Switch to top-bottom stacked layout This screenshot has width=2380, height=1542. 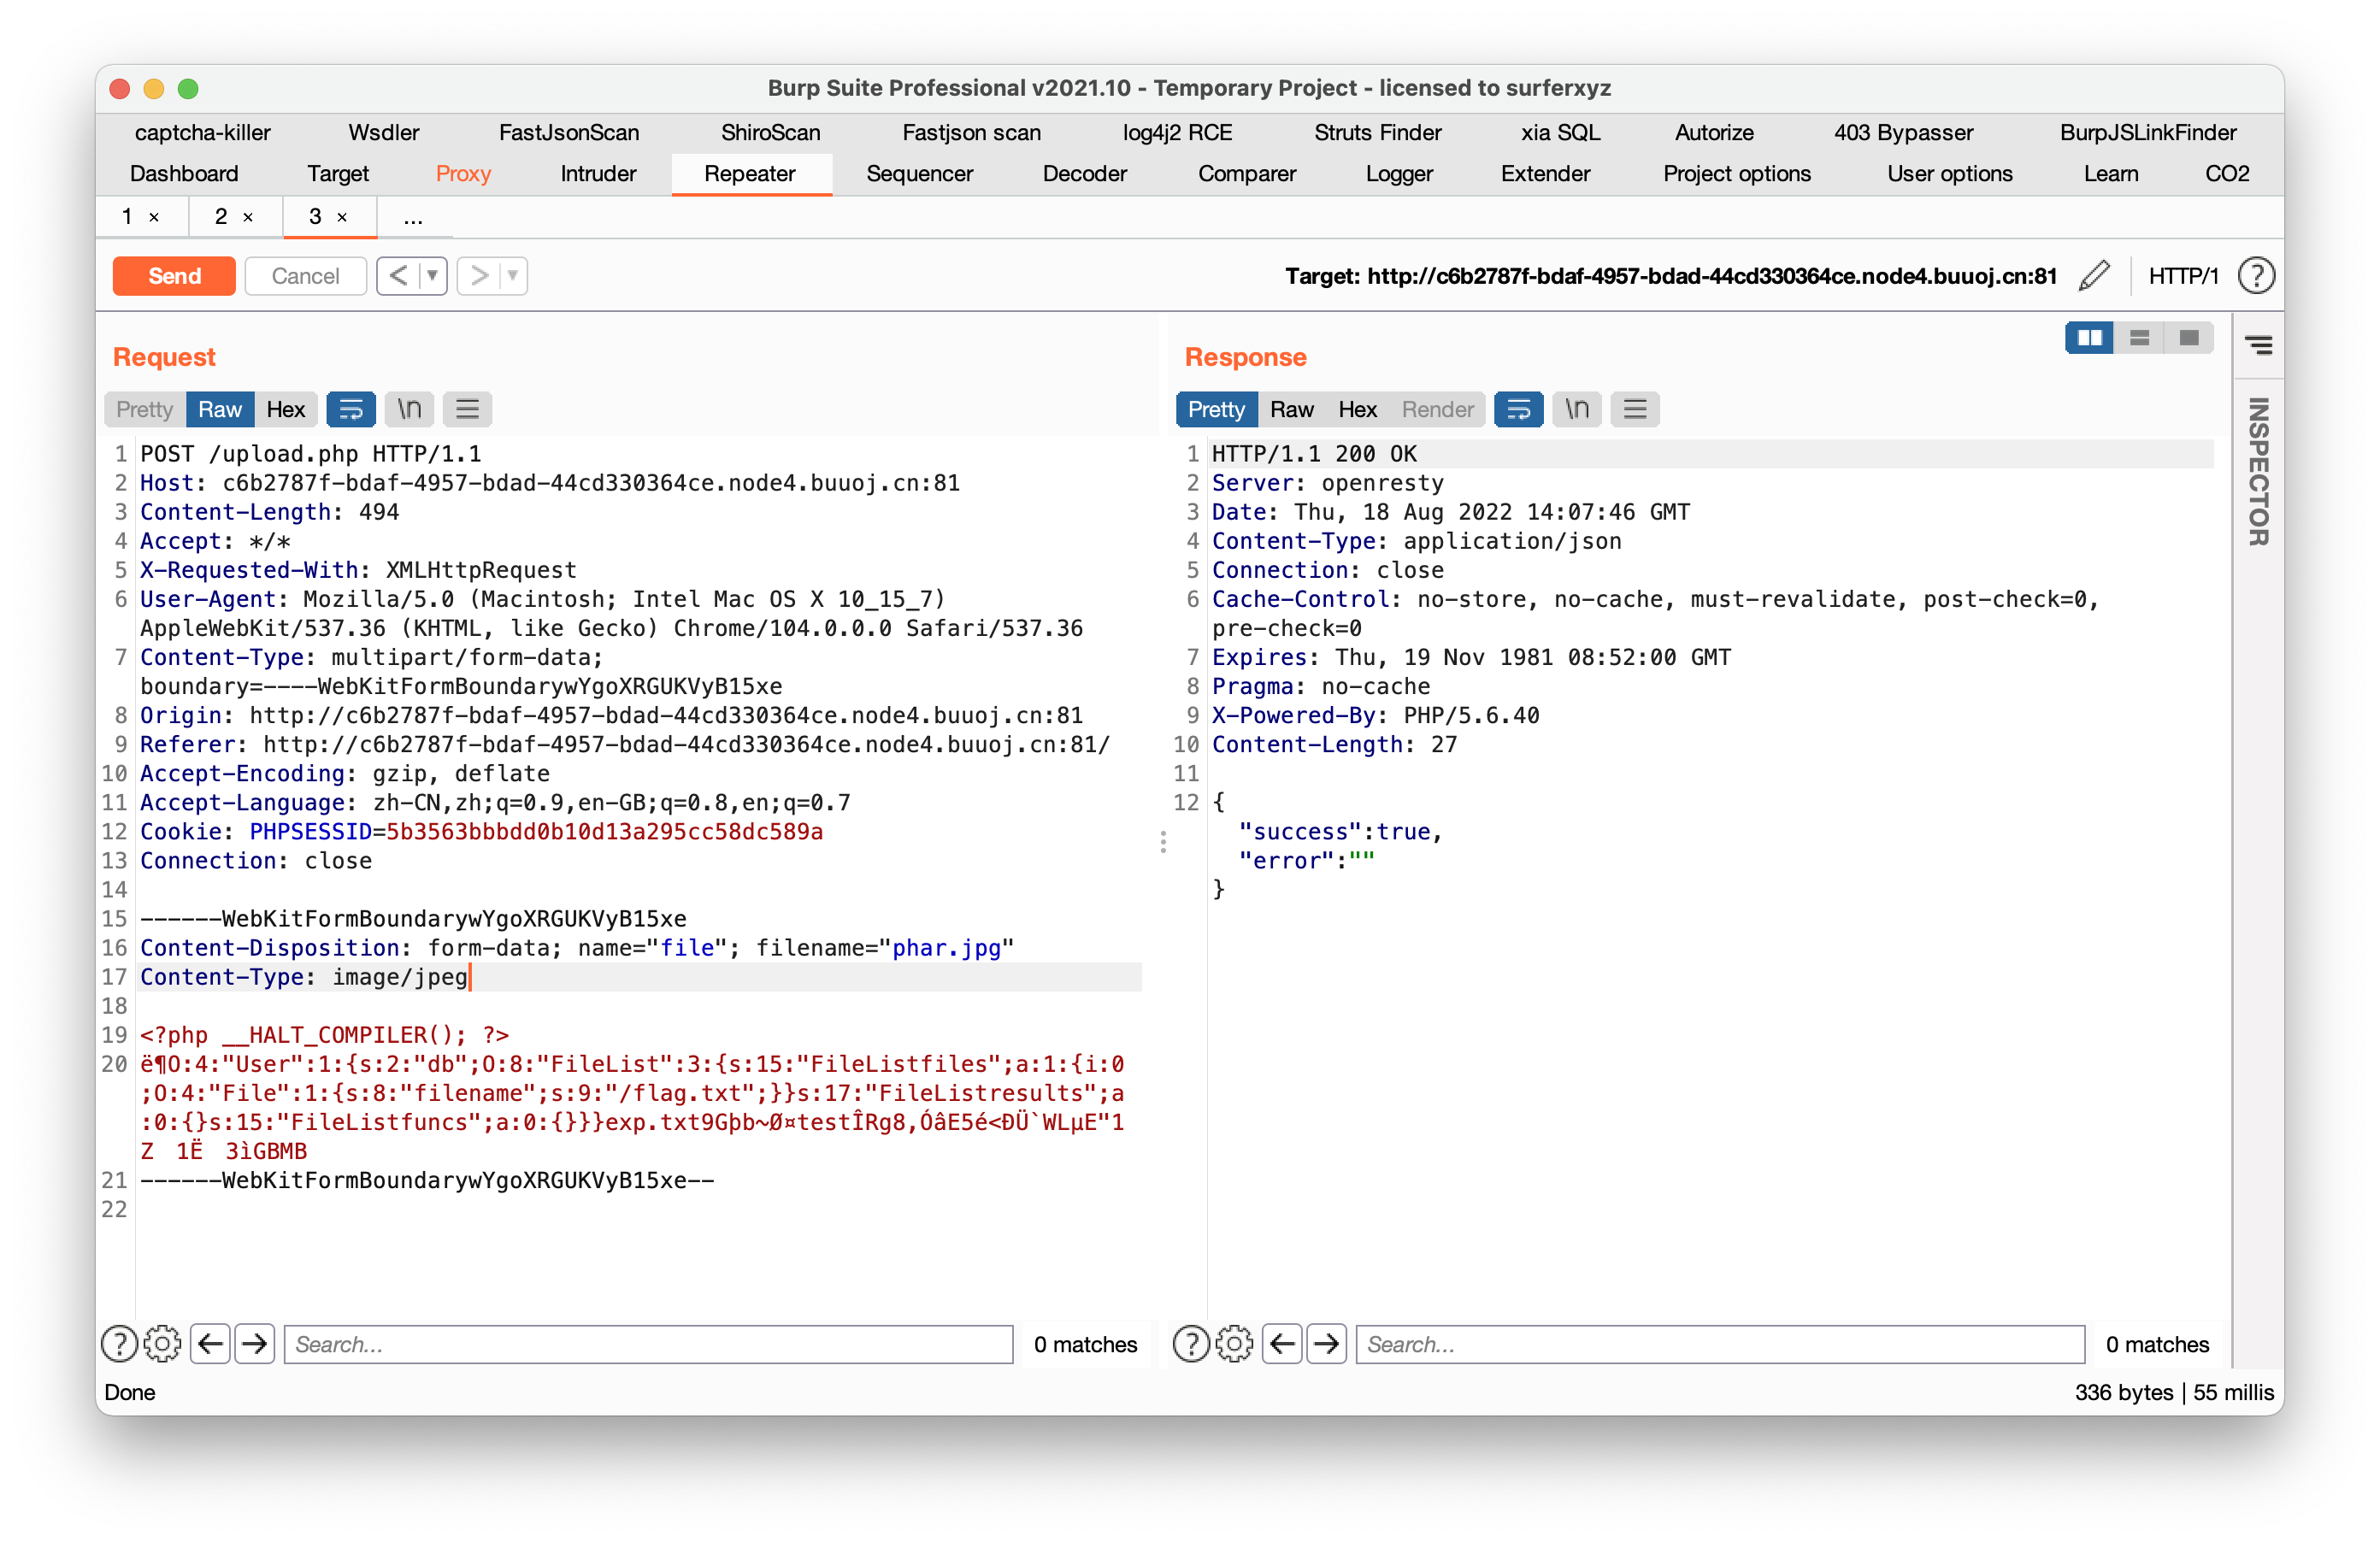pos(2139,338)
